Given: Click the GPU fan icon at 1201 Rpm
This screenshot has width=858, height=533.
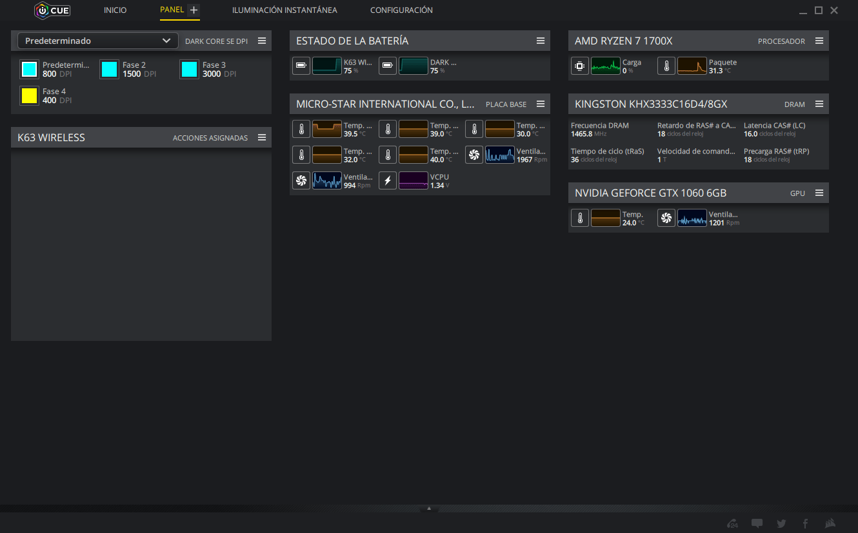Looking at the screenshot, I should point(666,218).
